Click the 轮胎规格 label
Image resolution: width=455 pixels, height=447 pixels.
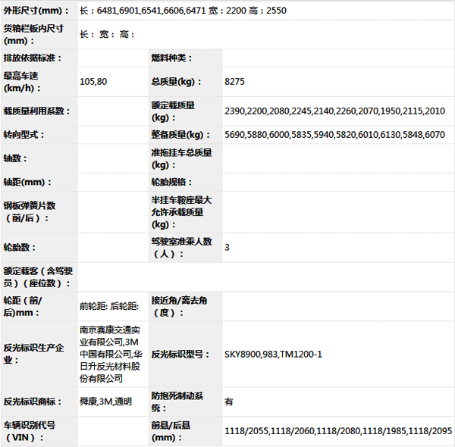[x=174, y=183]
